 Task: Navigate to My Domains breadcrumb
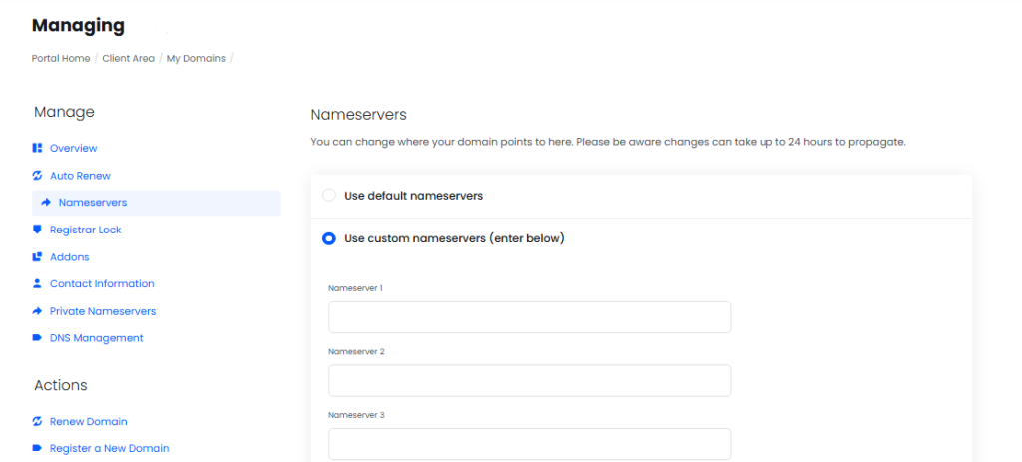(x=196, y=58)
